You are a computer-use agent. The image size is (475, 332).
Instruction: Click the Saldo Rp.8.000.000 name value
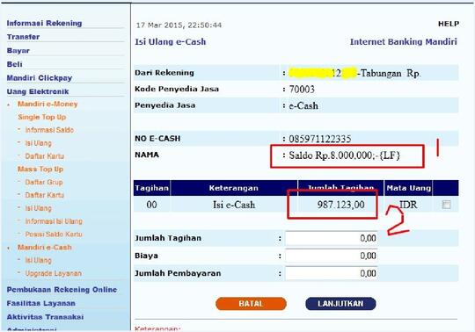345,155
